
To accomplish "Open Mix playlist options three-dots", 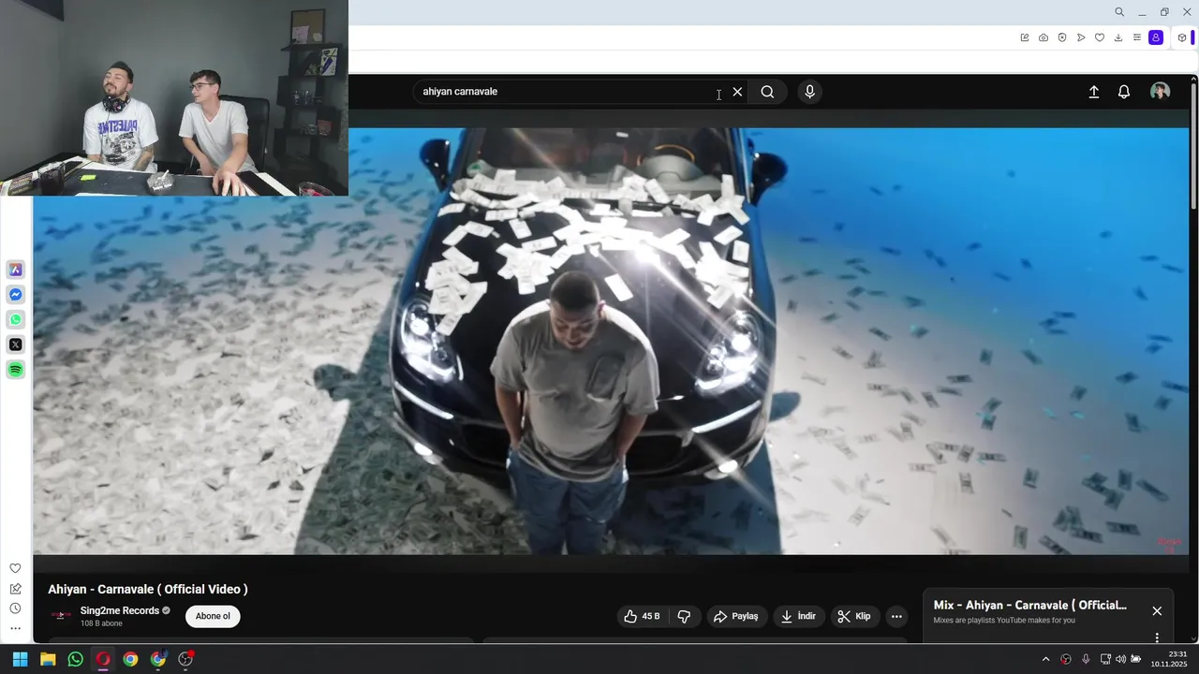I will [1157, 637].
